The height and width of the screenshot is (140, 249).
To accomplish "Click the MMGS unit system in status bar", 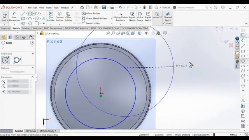I will (233, 135).
